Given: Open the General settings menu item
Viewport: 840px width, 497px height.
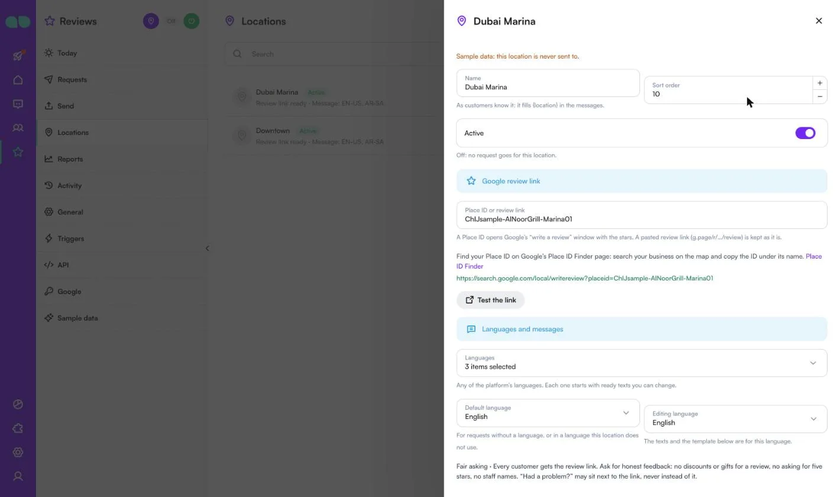Looking at the screenshot, I should pos(122,212).
